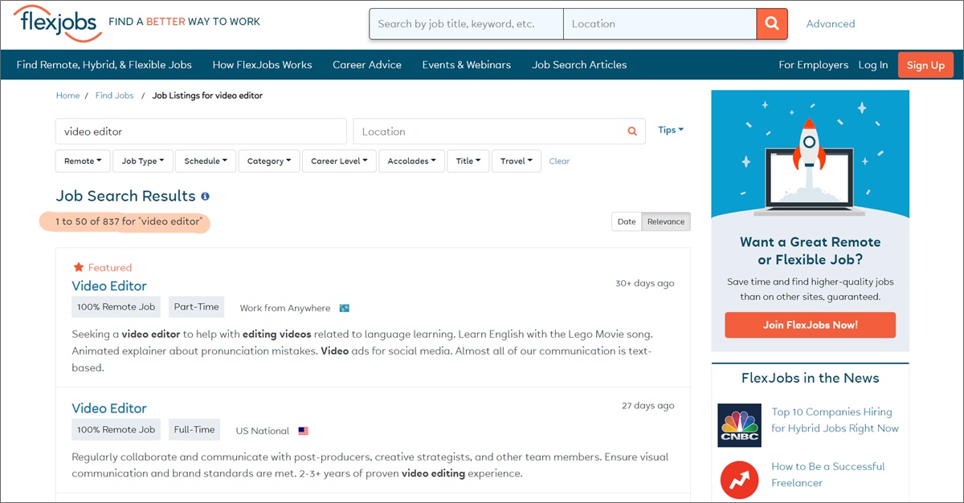
Task: Expand the Title filter dropdown
Action: click(468, 161)
